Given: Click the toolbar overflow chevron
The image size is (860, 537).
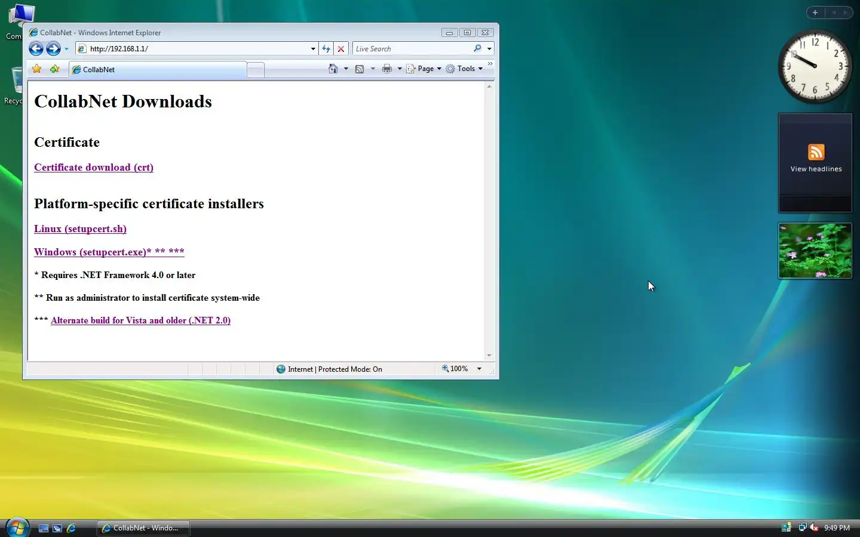Looking at the screenshot, I should [x=490, y=64].
